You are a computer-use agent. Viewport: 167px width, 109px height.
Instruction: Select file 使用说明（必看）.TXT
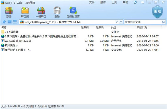(x=18, y=50)
